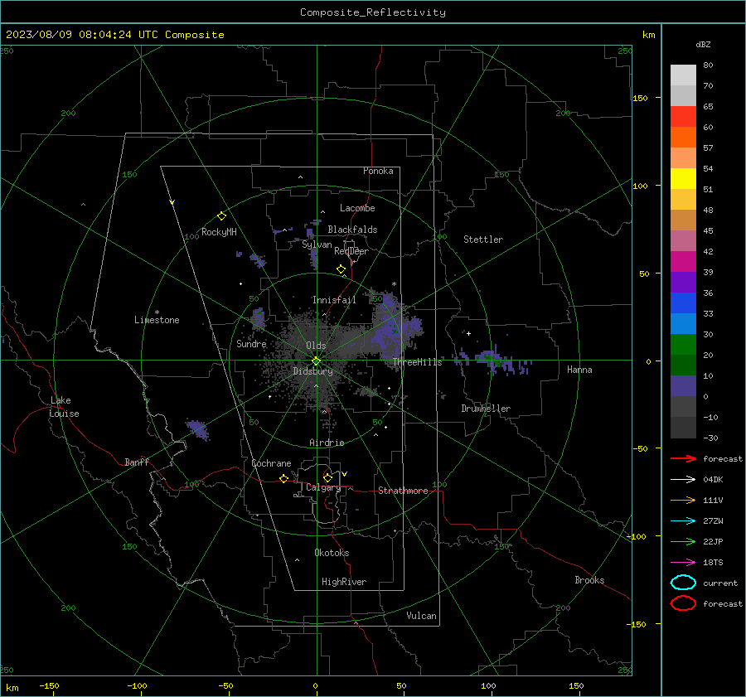Click the purple 10 dBZ color swatch
This screenshot has width=746, height=697.
[683, 386]
